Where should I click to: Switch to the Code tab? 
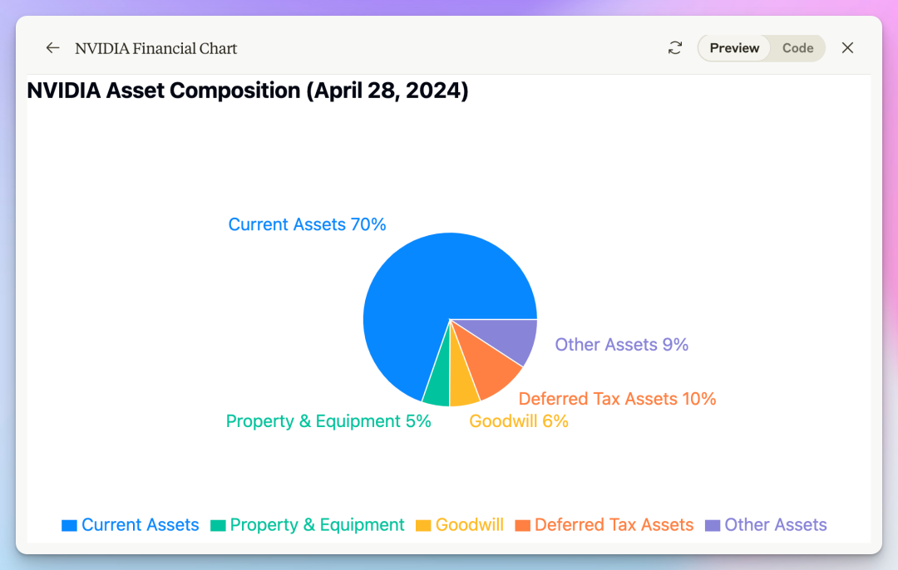pyautogui.click(x=797, y=48)
